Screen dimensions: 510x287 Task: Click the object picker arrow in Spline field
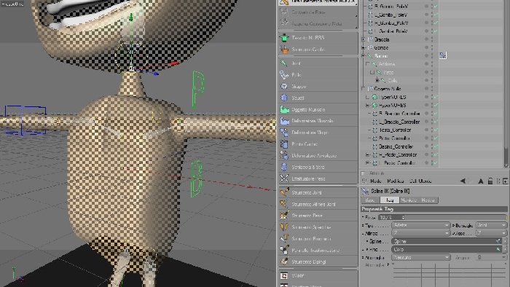coord(498,241)
